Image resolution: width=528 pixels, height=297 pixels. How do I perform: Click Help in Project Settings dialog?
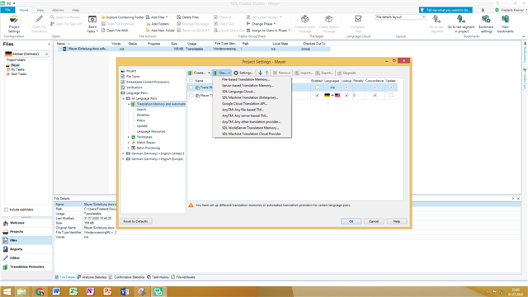coord(397,221)
